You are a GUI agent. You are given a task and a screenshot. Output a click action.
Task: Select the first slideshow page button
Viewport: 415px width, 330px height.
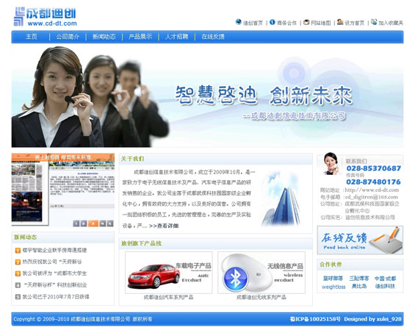(x=76, y=223)
